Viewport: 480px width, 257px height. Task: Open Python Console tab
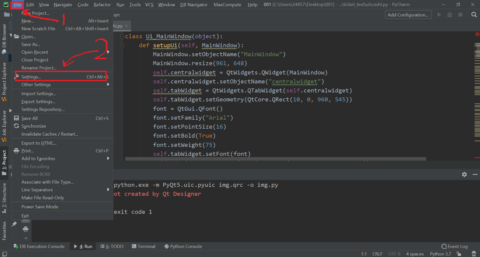tap(183, 247)
